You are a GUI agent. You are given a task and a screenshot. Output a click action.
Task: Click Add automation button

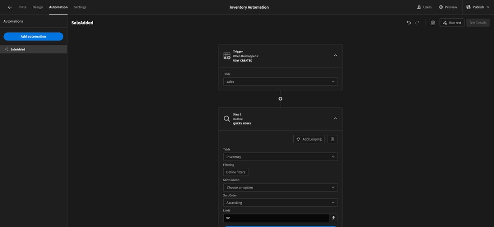point(33,37)
